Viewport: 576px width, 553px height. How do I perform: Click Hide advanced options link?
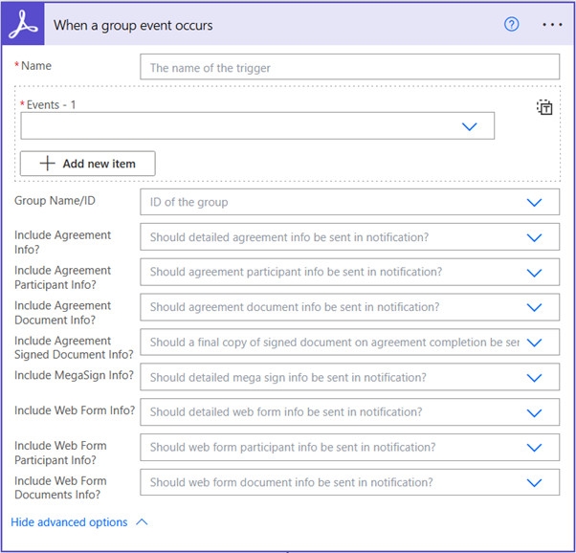coord(69,522)
